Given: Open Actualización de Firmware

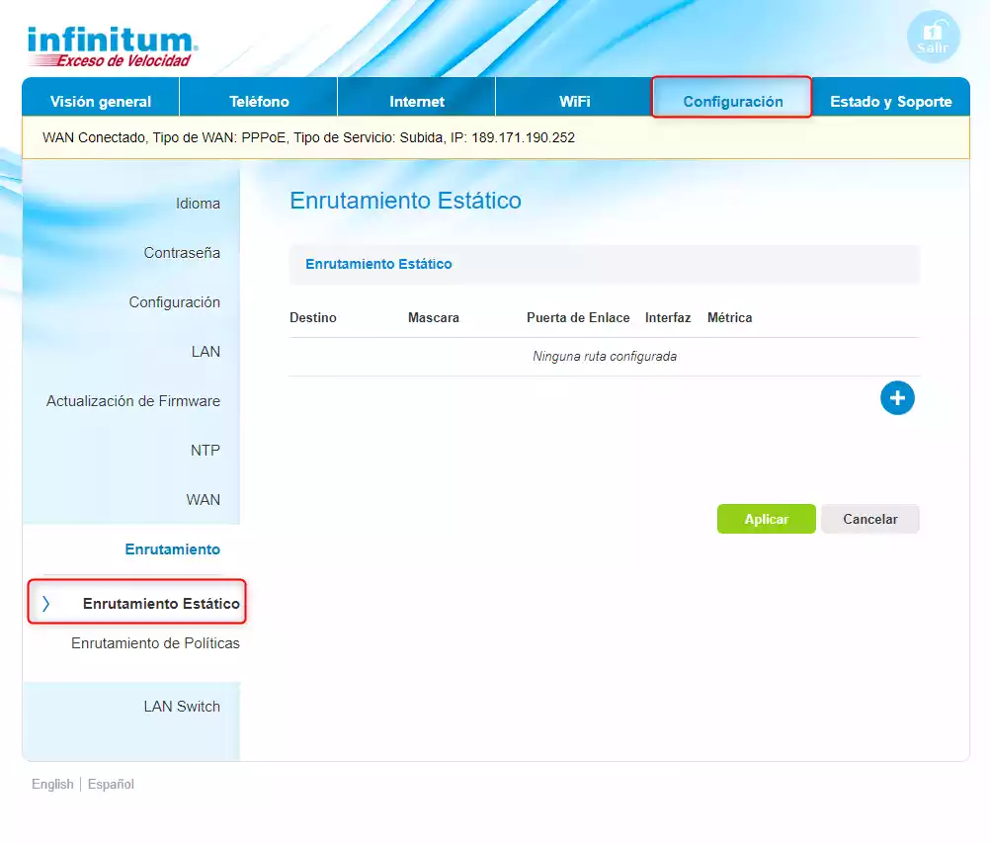Looking at the screenshot, I should coord(132,401).
